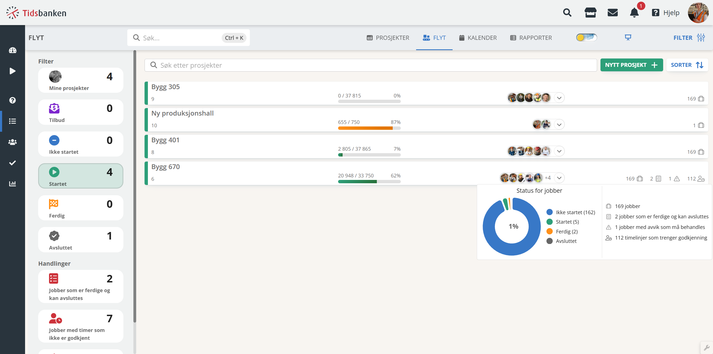Focus the Søk etter prosjekter field
The height and width of the screenshot is (354, 713).
(370, 65)
